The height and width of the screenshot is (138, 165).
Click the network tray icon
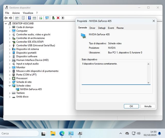[134, 133]
